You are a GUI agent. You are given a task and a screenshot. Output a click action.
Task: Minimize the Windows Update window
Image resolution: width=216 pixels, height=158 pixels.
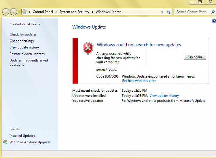192,2
